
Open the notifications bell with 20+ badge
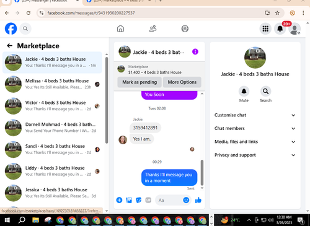point(280,28)
